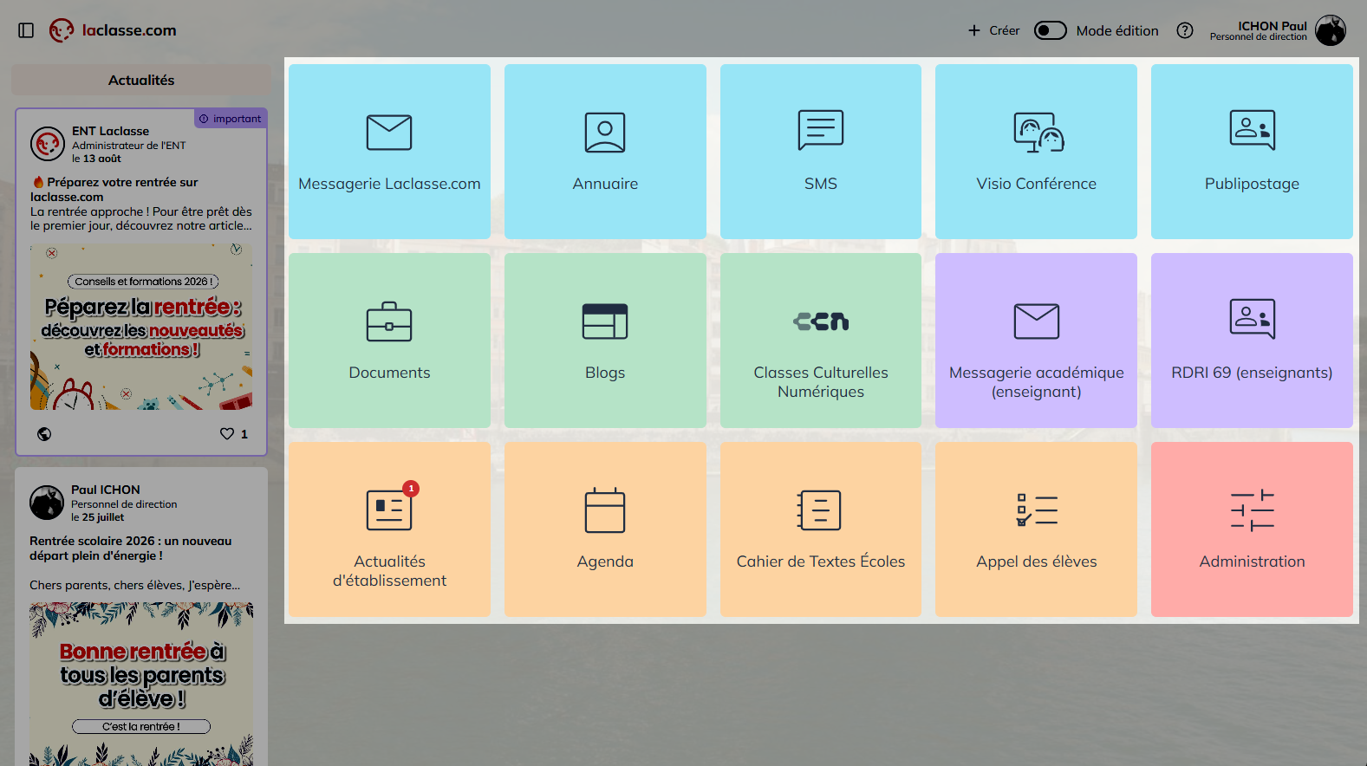This screenshot has width=1367, height=766.
Task: Click ENT Laclasse author avatar
Action: (48, 144)
